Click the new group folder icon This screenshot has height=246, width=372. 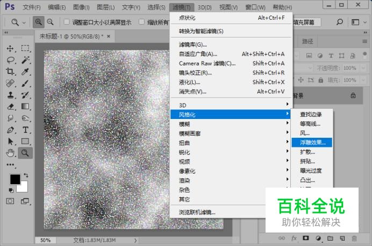pos(330,238)
